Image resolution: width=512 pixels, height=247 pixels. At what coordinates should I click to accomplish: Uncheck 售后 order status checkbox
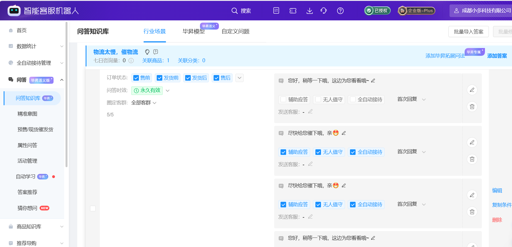pyautogui.click(x=216, y=78)
